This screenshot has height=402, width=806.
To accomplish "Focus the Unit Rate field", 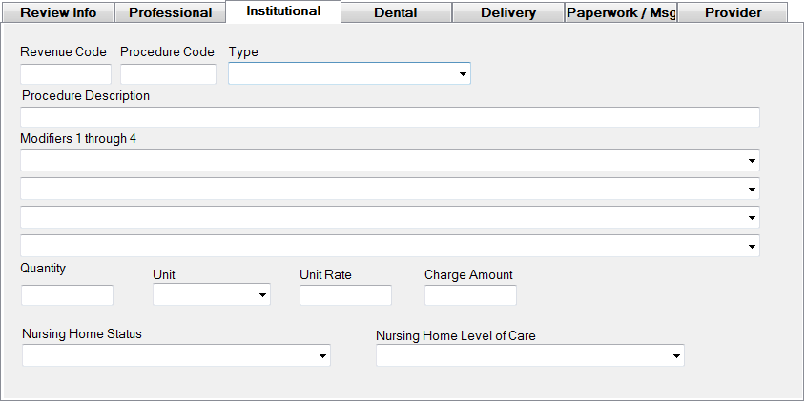I will point(345,295).
